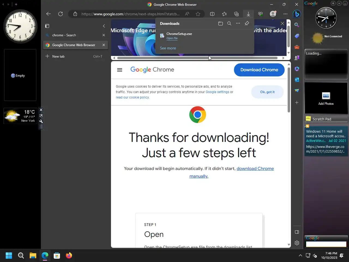
Task: Pin the Downloads panel
Action: pos(247,23)
